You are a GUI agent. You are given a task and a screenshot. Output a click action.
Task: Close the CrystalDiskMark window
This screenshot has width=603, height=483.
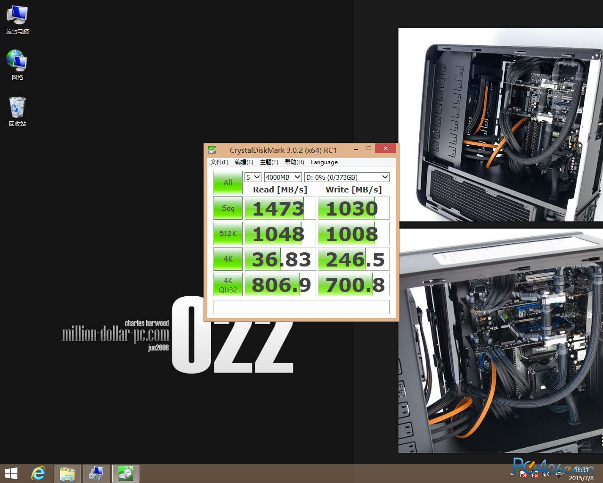(385, 148)
